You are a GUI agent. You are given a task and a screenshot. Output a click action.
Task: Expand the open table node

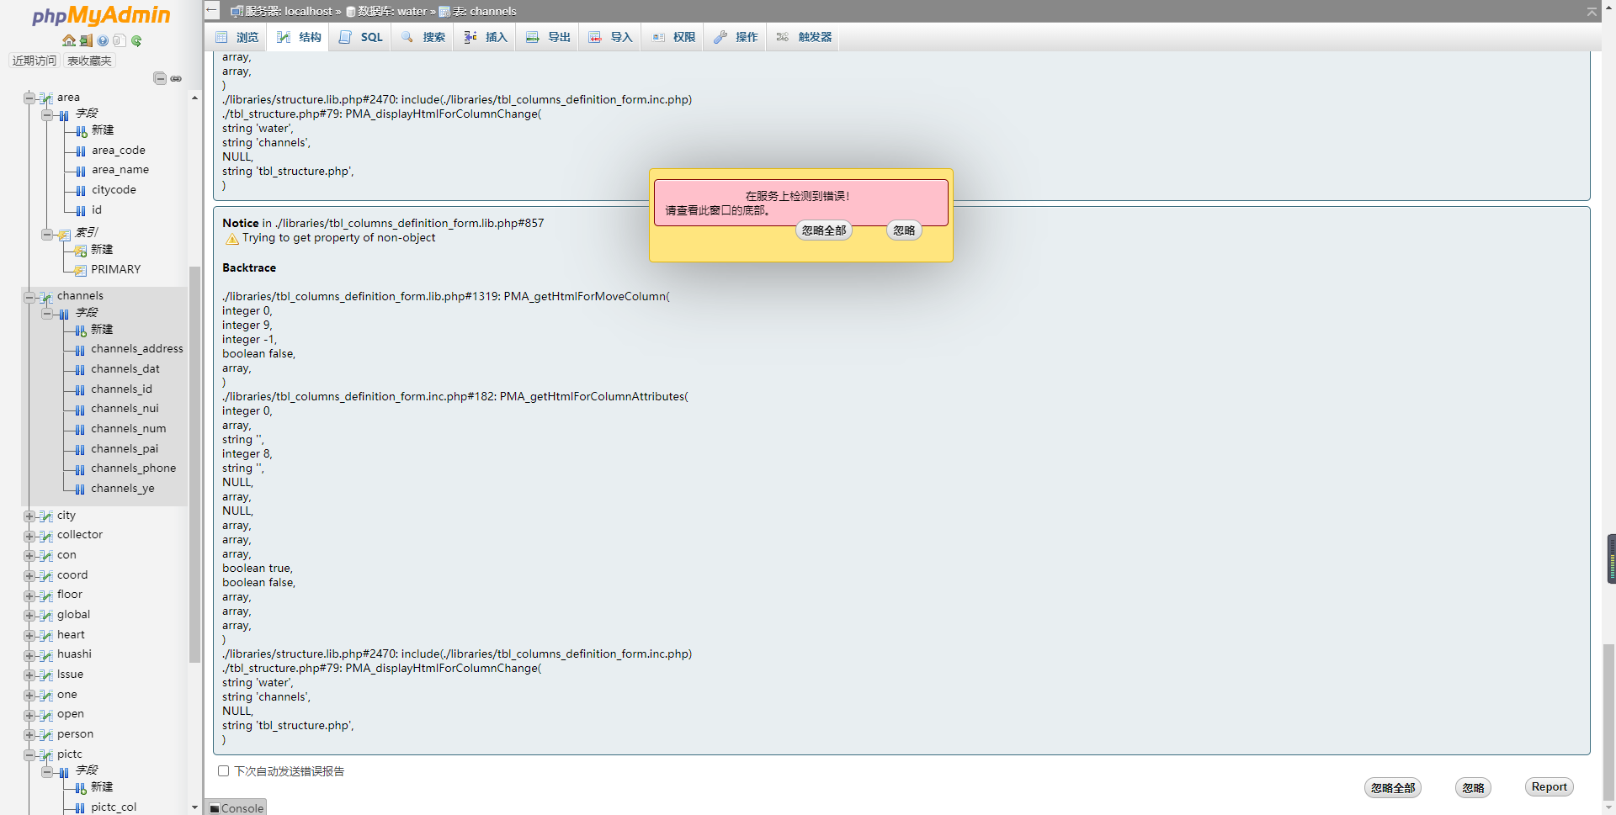[x=29, y=715]
